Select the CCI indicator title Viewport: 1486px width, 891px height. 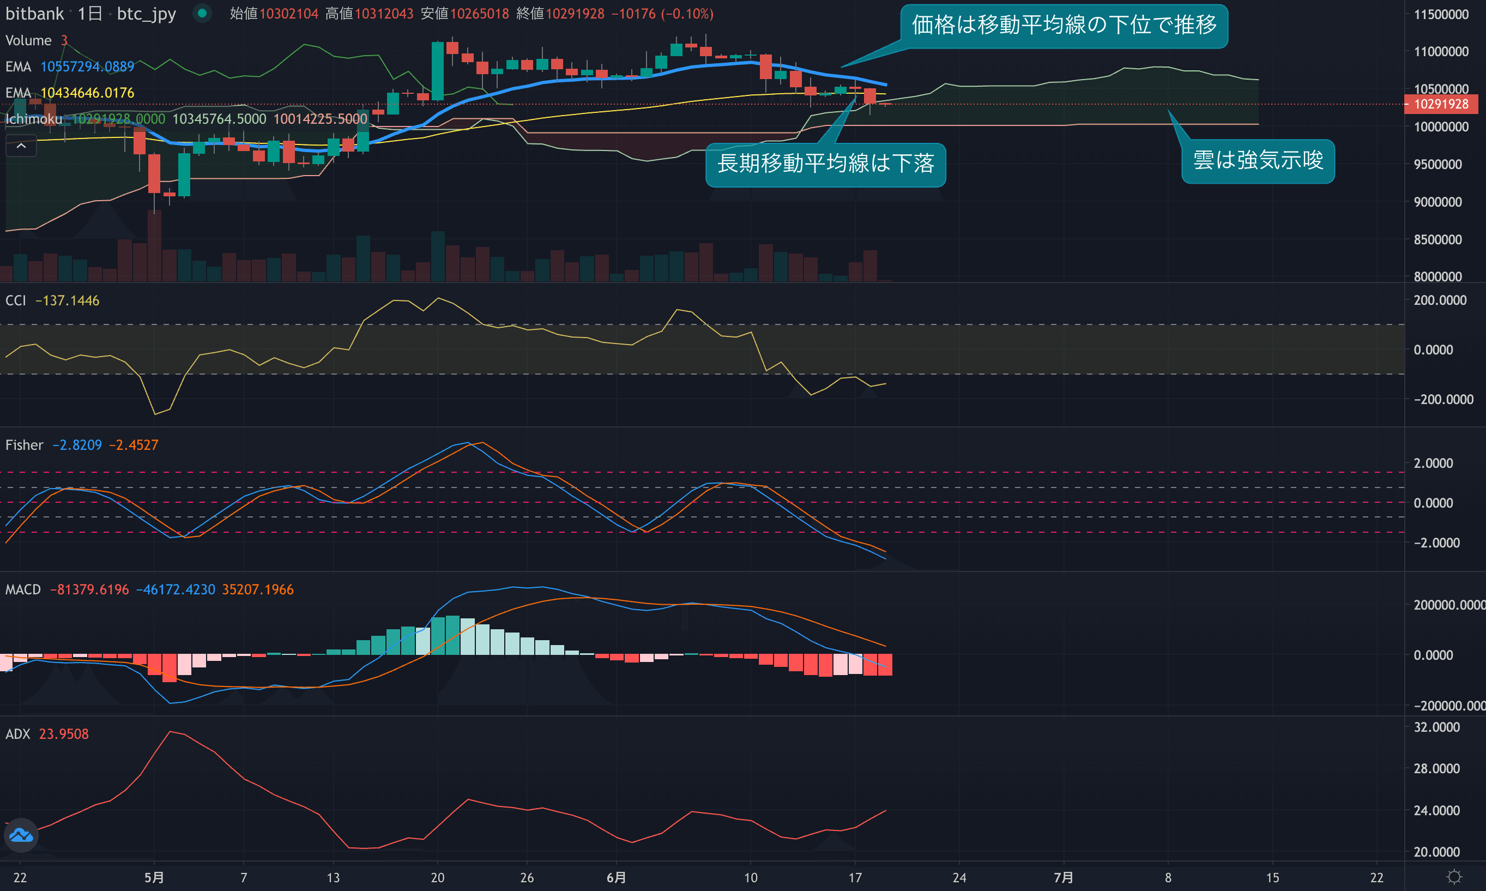[x=16, y=300]
